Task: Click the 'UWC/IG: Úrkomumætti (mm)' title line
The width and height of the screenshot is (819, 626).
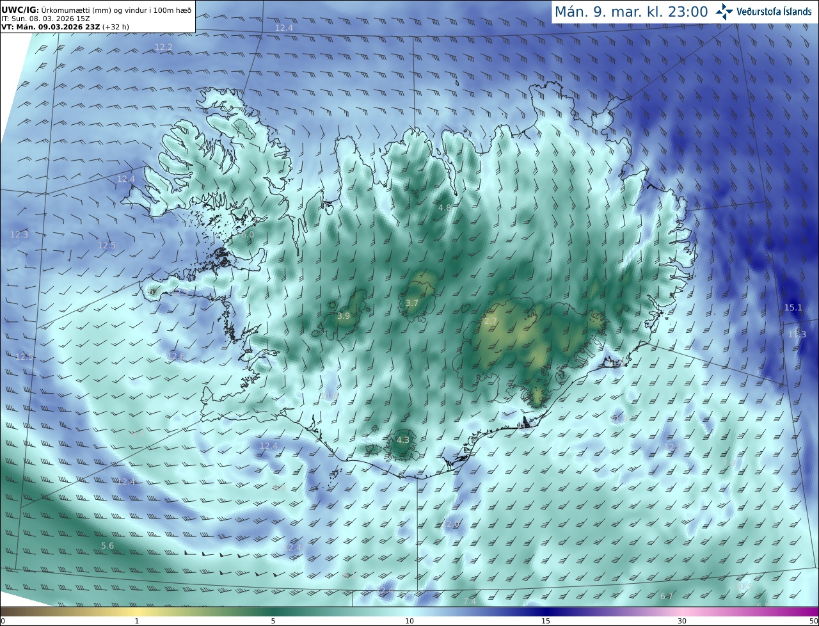Action: click(96, 10)
